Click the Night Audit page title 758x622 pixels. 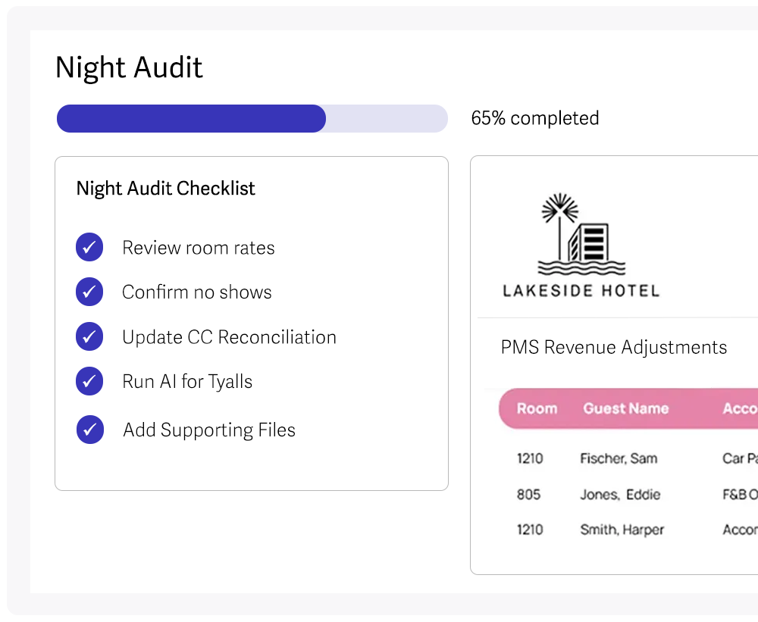click(128, 67)
